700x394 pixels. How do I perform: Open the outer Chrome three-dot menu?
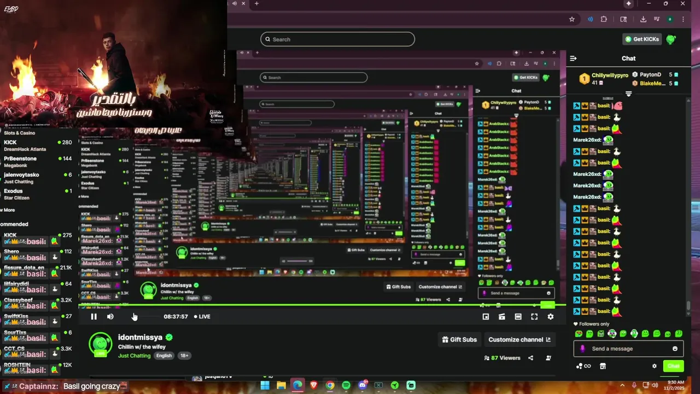coord(683,19)
